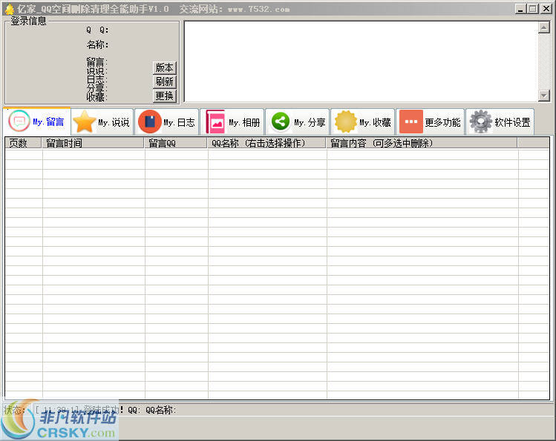Click the status bar QQ名称: text

161,410
